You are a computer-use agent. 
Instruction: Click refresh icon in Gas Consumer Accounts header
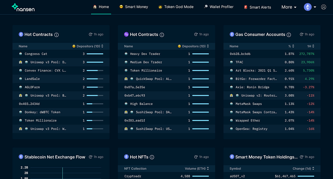[301, 34]
